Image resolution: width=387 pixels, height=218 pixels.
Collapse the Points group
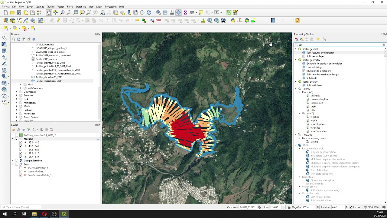coord(13,164)
